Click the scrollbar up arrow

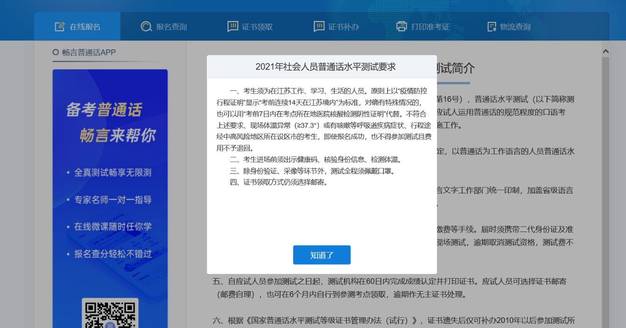(x=605, y=51)
